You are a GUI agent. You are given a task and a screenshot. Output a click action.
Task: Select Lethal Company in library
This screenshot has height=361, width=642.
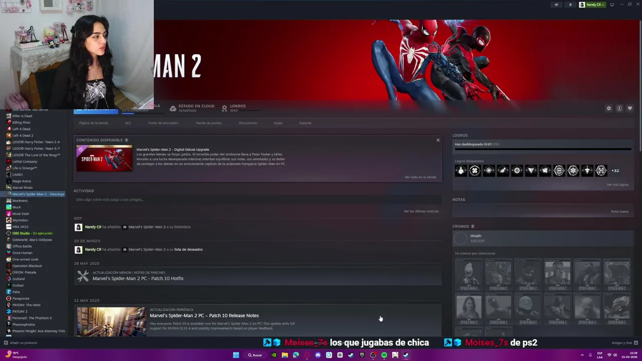tap(25, 161)
